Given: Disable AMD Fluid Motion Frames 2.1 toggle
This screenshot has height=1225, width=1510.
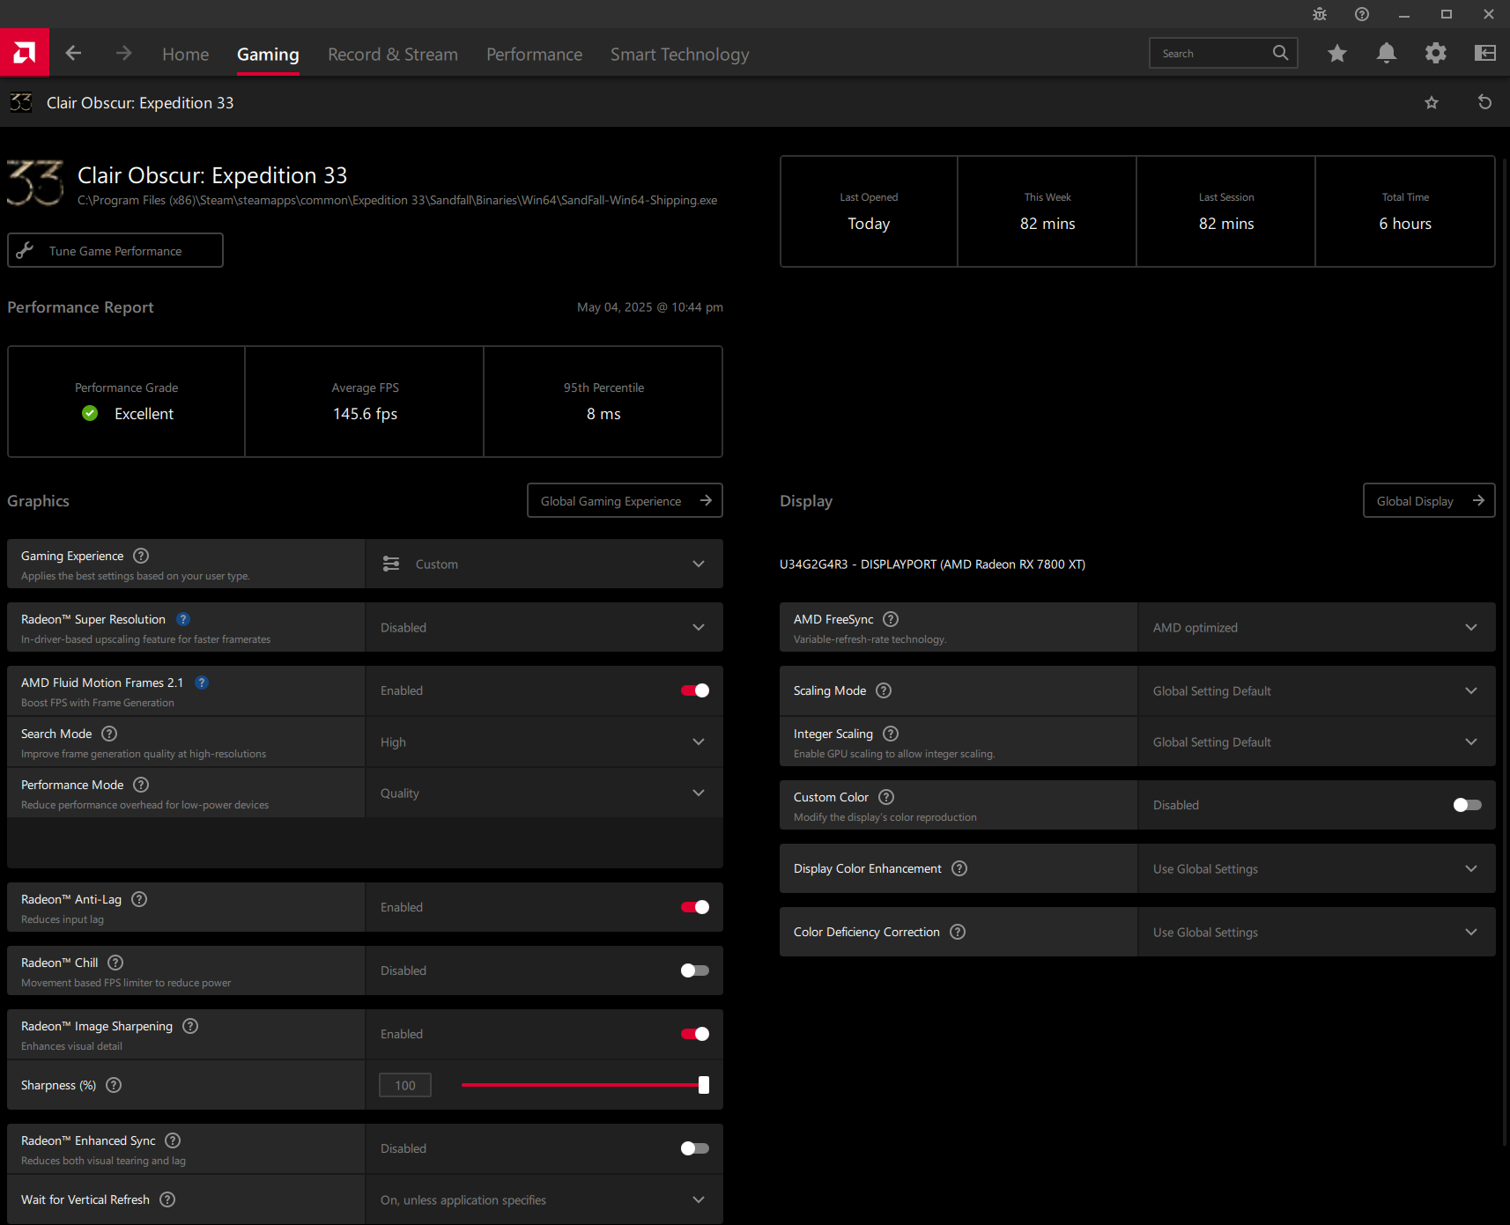Looking at the screenshot, I should [x=695, y=690].
